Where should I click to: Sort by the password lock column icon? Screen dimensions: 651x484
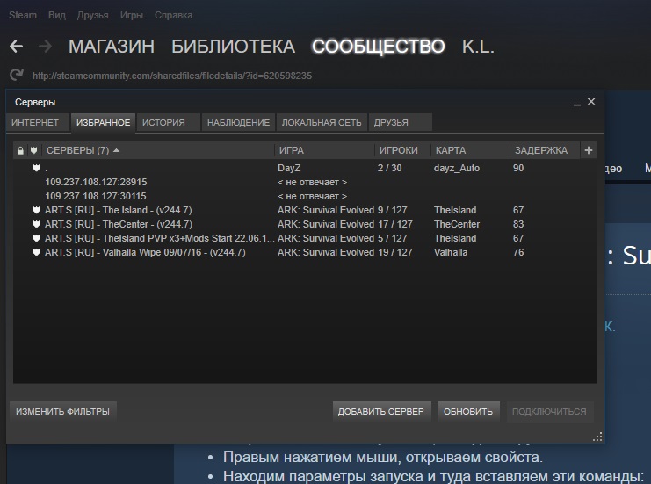pos(20,150)
